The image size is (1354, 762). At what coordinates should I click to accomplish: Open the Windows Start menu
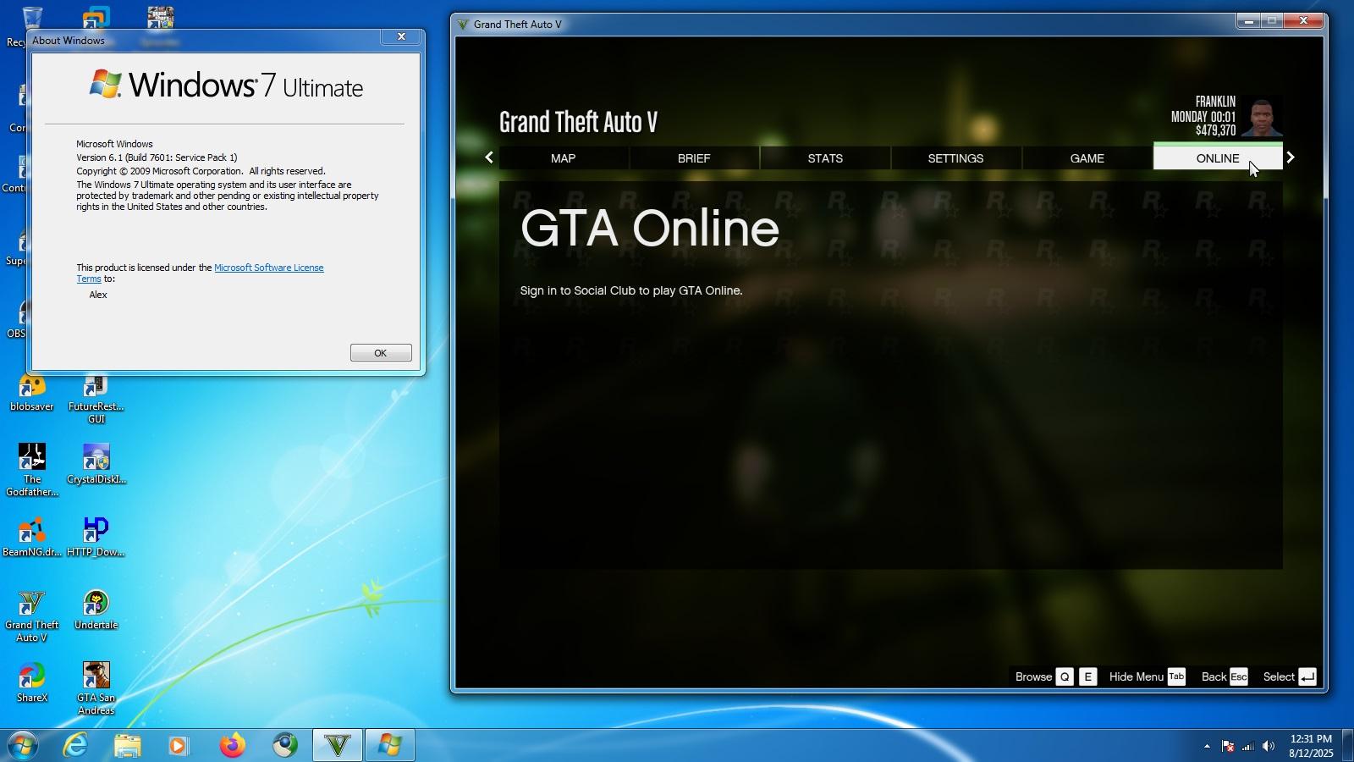click(23, 745)
